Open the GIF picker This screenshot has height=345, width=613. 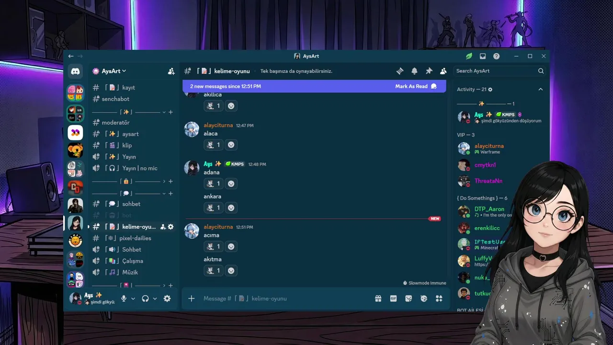coord(393,299)
